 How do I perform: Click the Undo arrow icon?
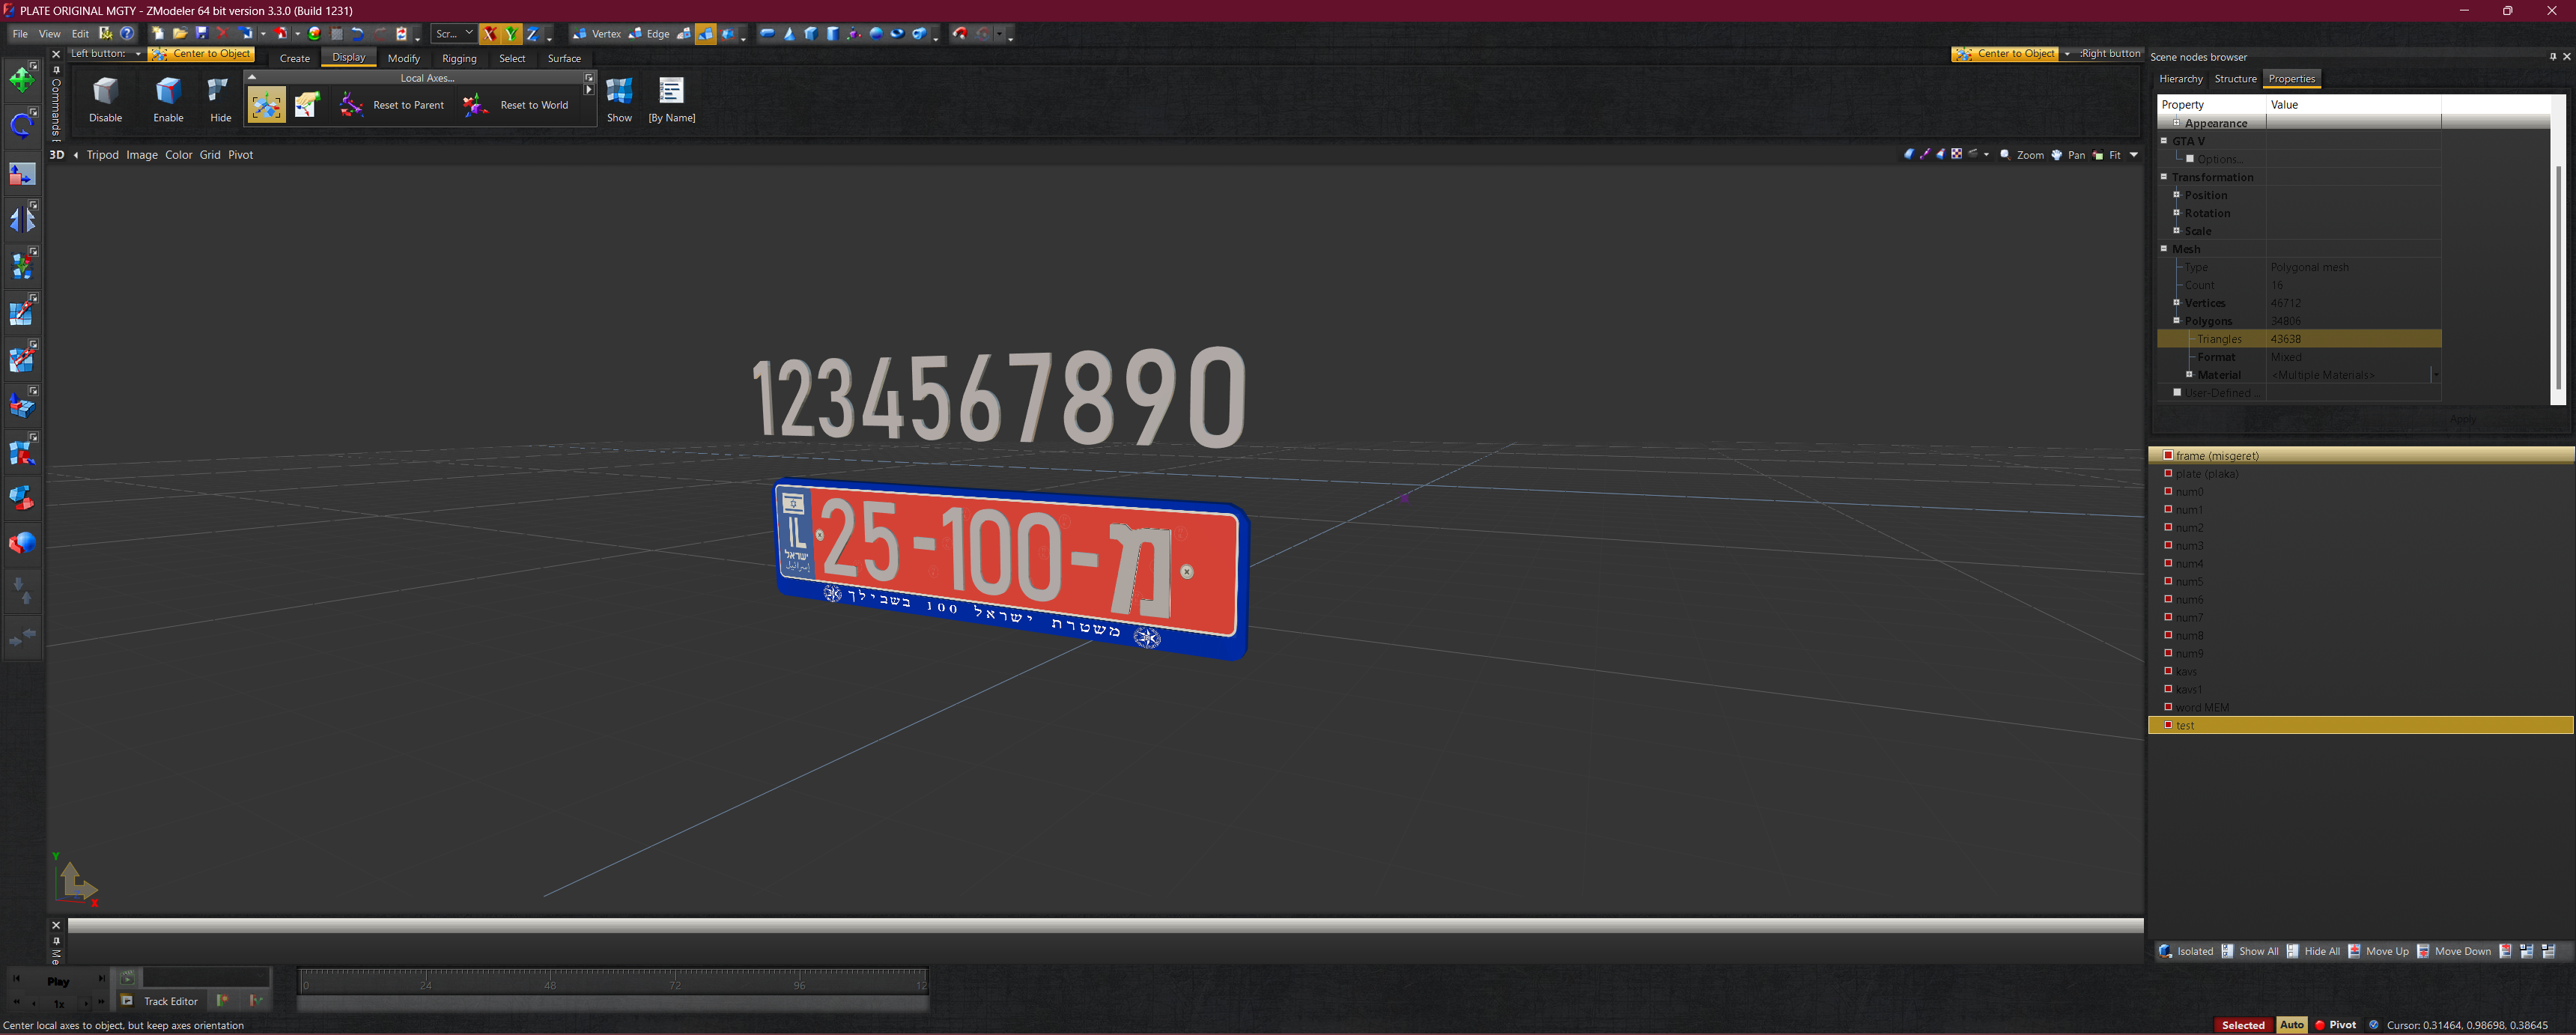click(x=357, y=34)
